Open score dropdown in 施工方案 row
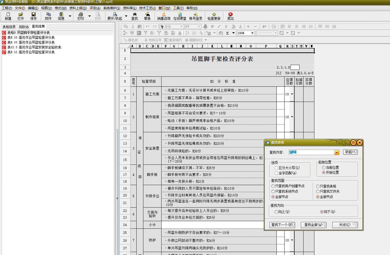 tap(292, 94)
